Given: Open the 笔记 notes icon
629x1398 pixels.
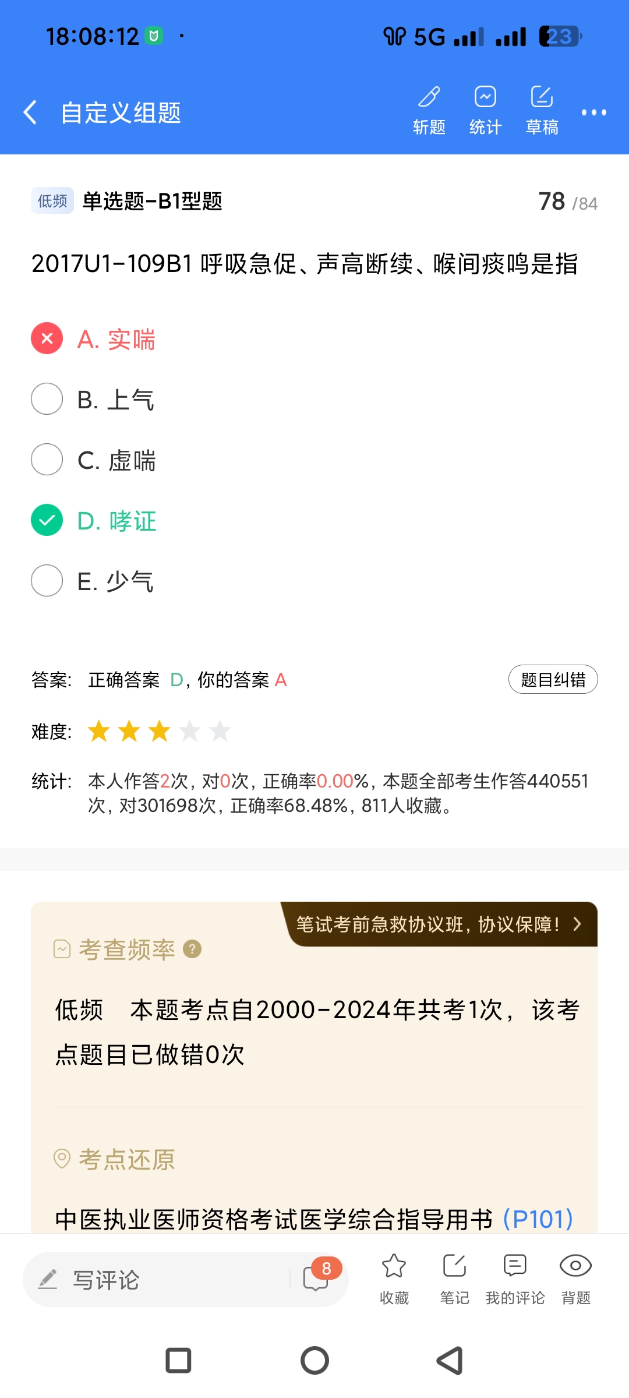Looking at the screenshot, I should (x=454, y=1266).
